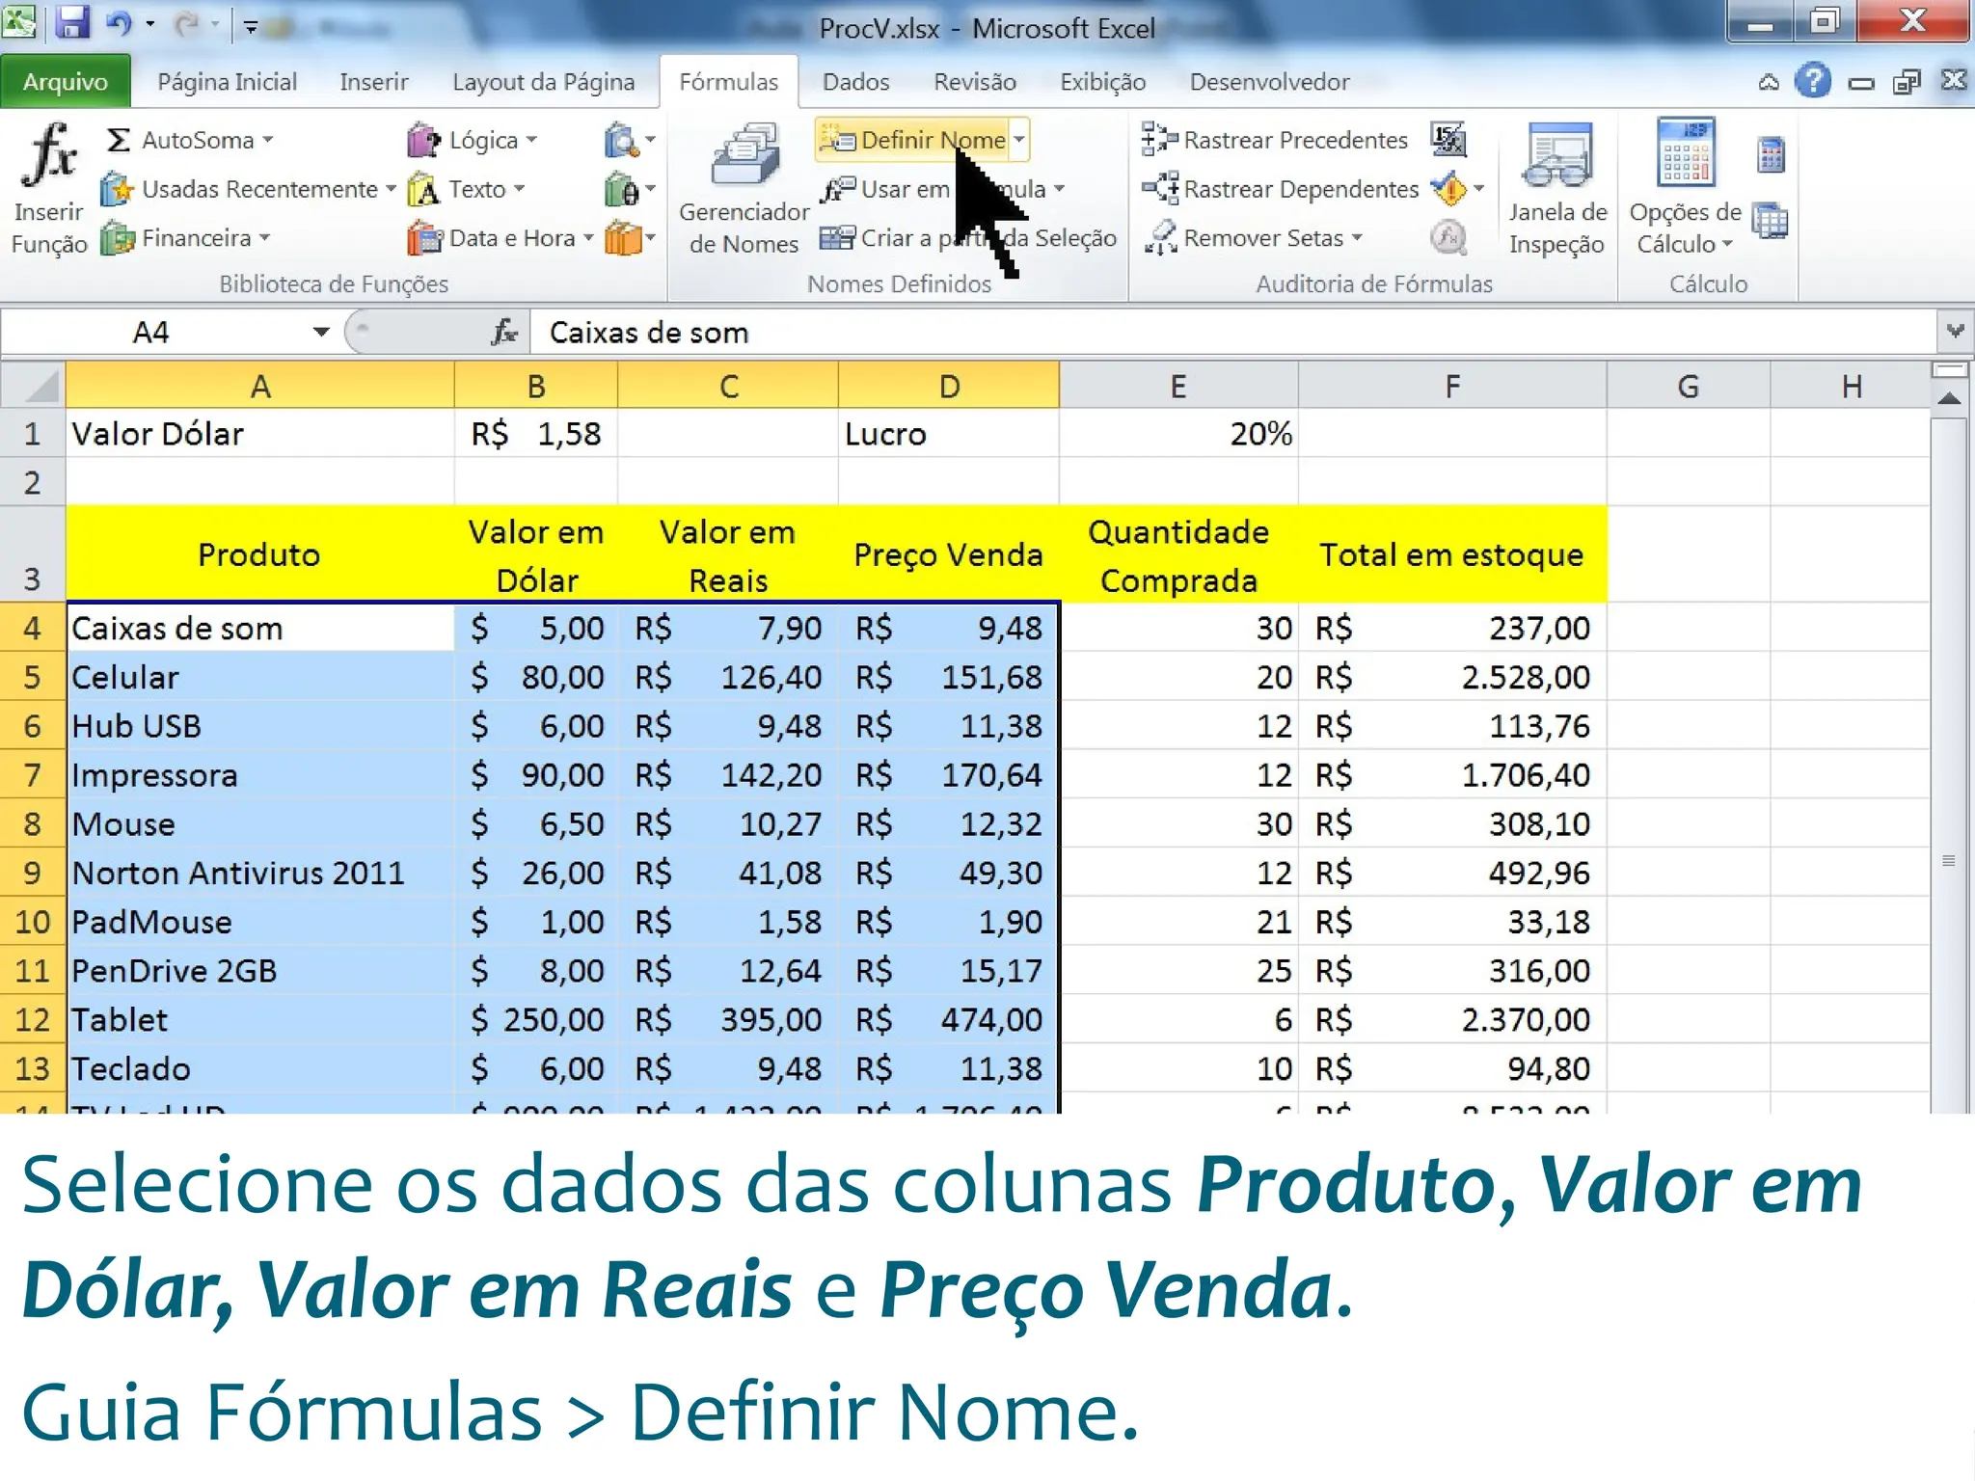Screen dimensions: 1975x1481
Task: Click the Definir Nome button
Action: (x=912, y=140)
